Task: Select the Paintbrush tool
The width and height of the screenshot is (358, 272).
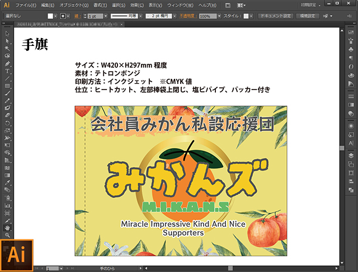Action: 7,93
